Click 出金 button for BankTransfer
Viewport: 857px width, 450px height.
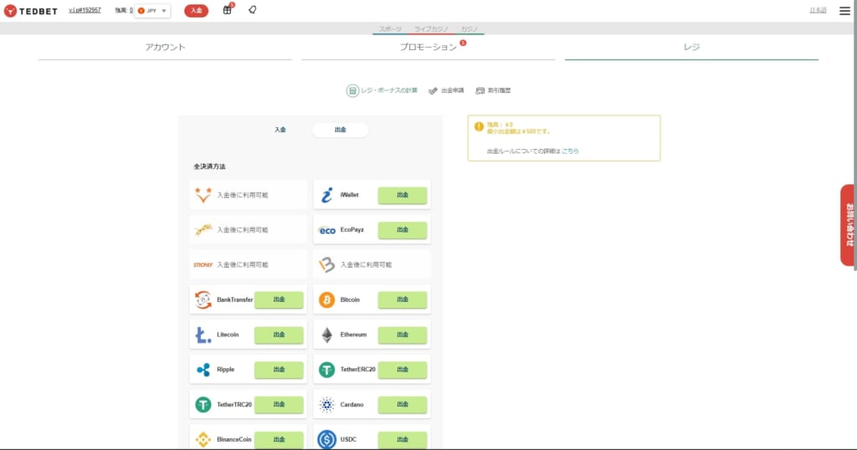(x=279, y=299)
